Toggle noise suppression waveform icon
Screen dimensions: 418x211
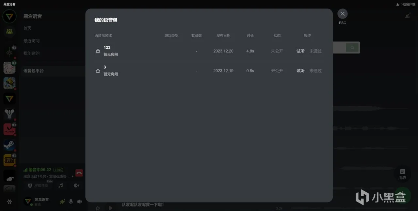point(62,202)
